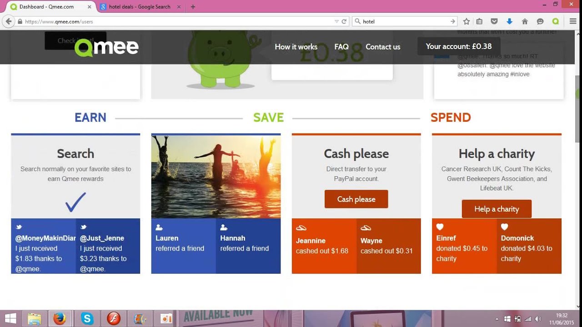The width and height of the screenshot is (582, 327).
Task: Click the beach photo in the Save card
Action: (216, 177)
